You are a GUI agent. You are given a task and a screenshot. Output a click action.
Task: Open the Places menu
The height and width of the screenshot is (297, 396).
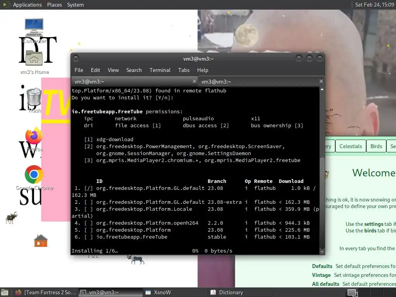coord(54,5)
